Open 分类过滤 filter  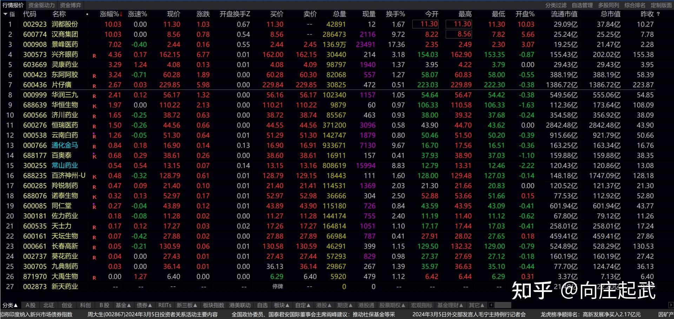tap(556, 5)
